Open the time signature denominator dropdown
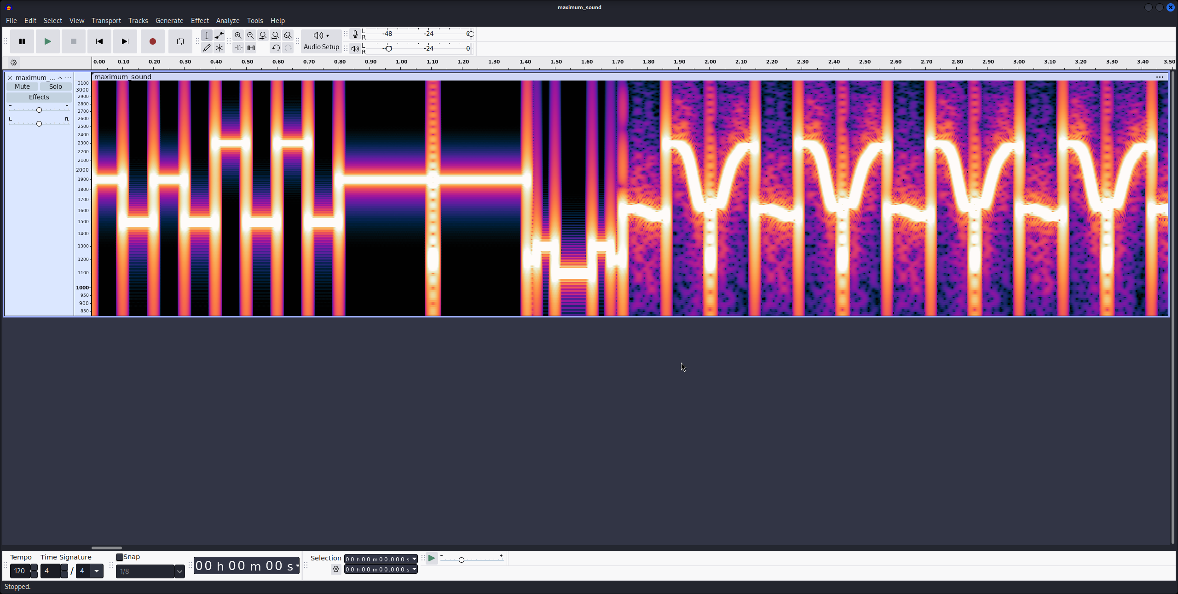The width and height of the screenshot is (1178, 594). (97, 571)
